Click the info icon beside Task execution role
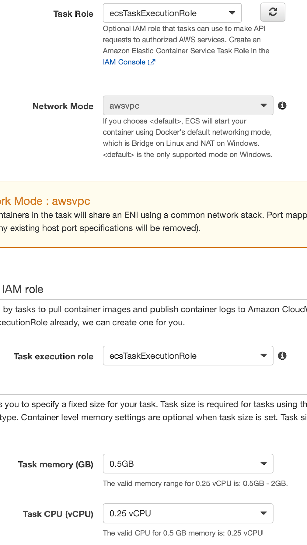The image size is (307, 545). 282,356
